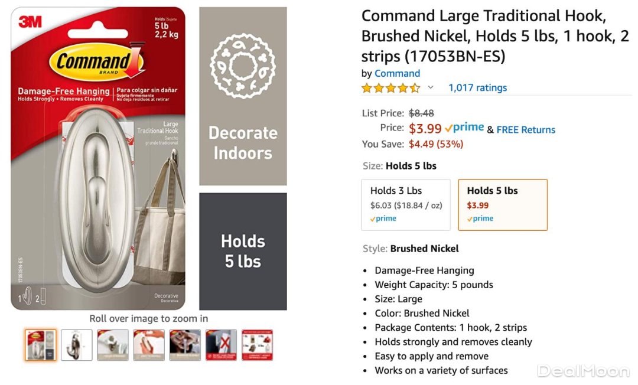Choose the Holds 5 lbs size option
The image size is (638, 385).
[502, 204]
